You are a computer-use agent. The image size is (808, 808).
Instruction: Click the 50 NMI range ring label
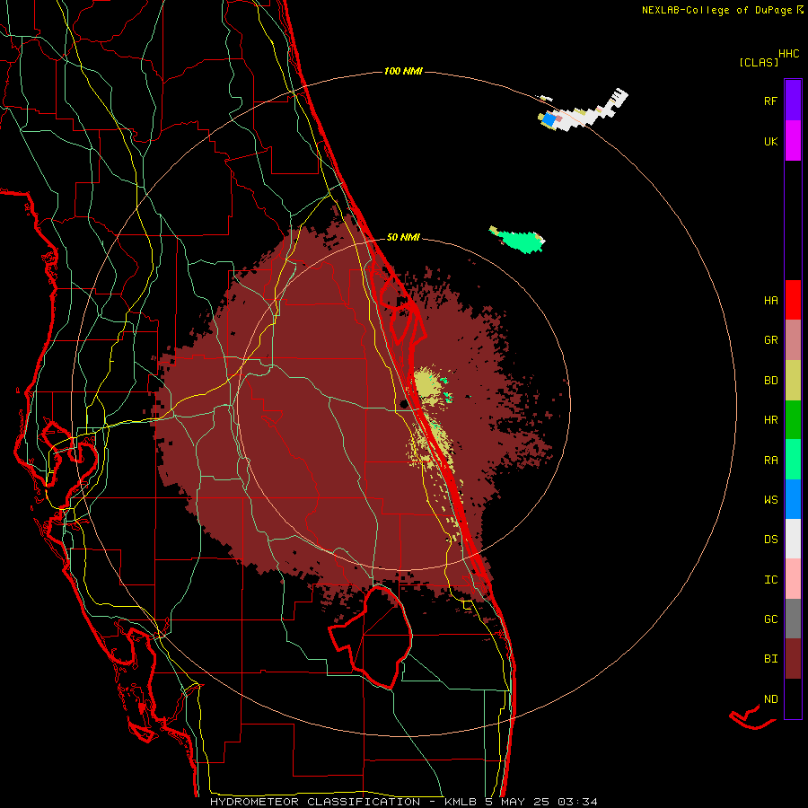click(403, 238)
